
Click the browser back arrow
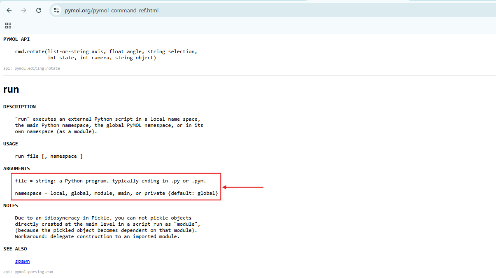9,10
